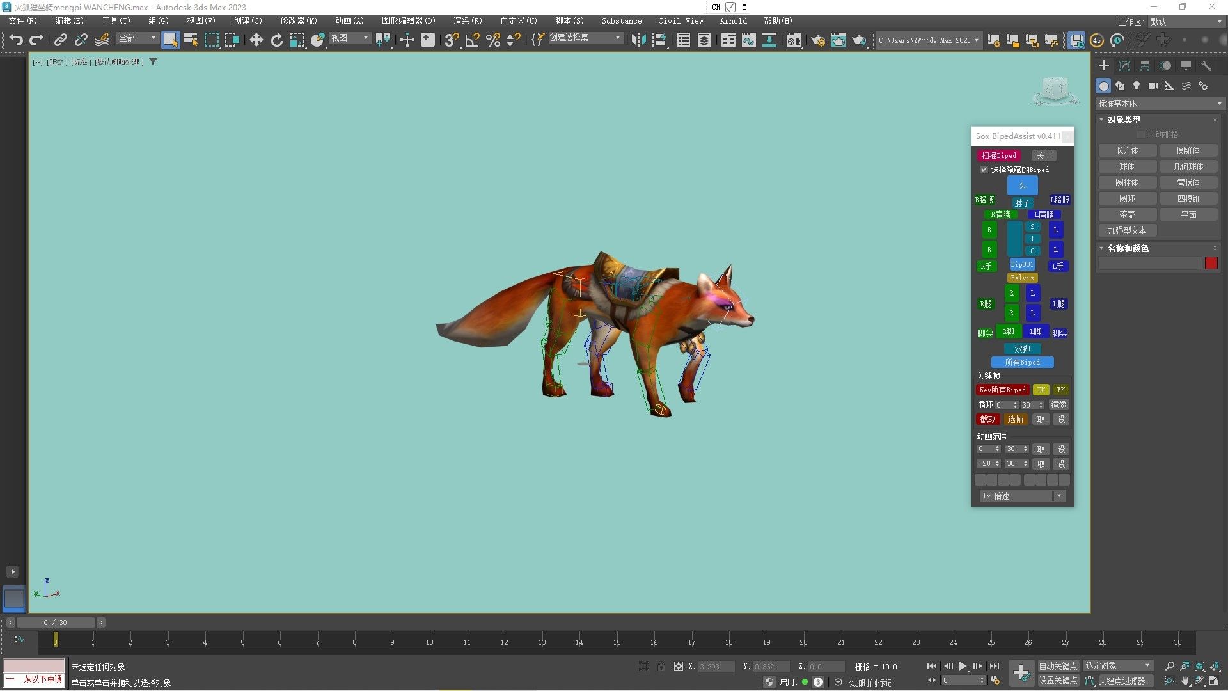Activate the Select and Link tool
Screen dimensions: 1228x691
(60, 40)
